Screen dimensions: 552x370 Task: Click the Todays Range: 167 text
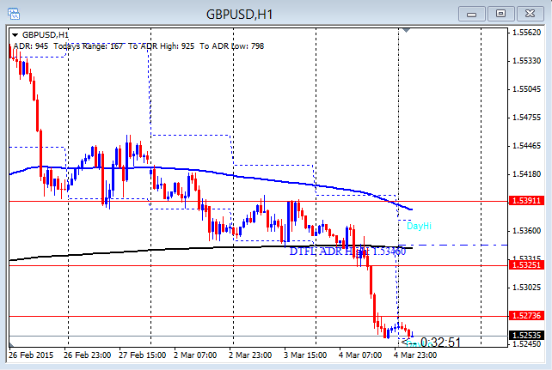tap(88, 46)
